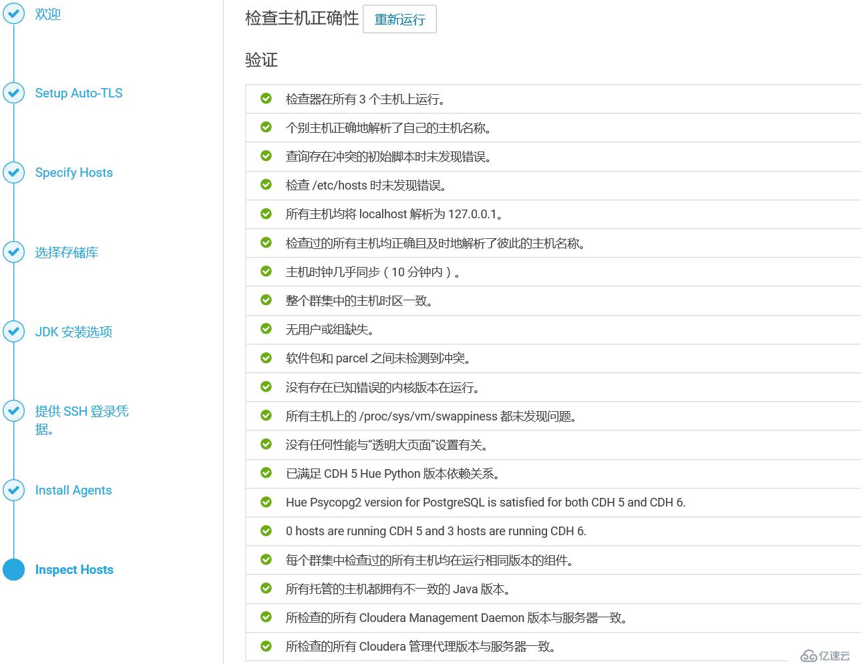This screenshot has height=664, width=861.
Task: Open Install Agents step
Action: pos(73,490)
